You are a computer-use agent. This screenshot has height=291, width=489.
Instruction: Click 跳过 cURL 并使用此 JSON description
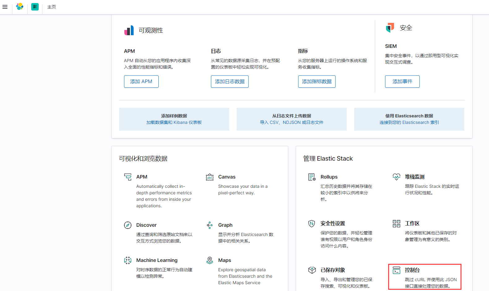(x=431, y=283)
